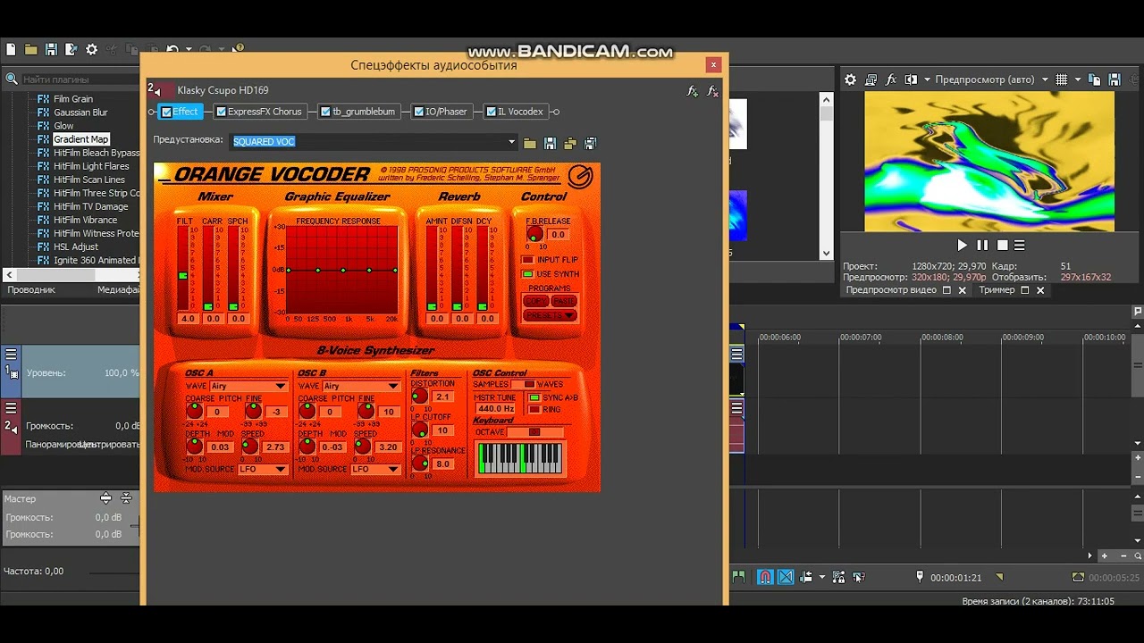Uncheck the tb_grumblebum plugin checkbox
The width and height of the screenshot is (1144, 643).
[x=325, y=112]
